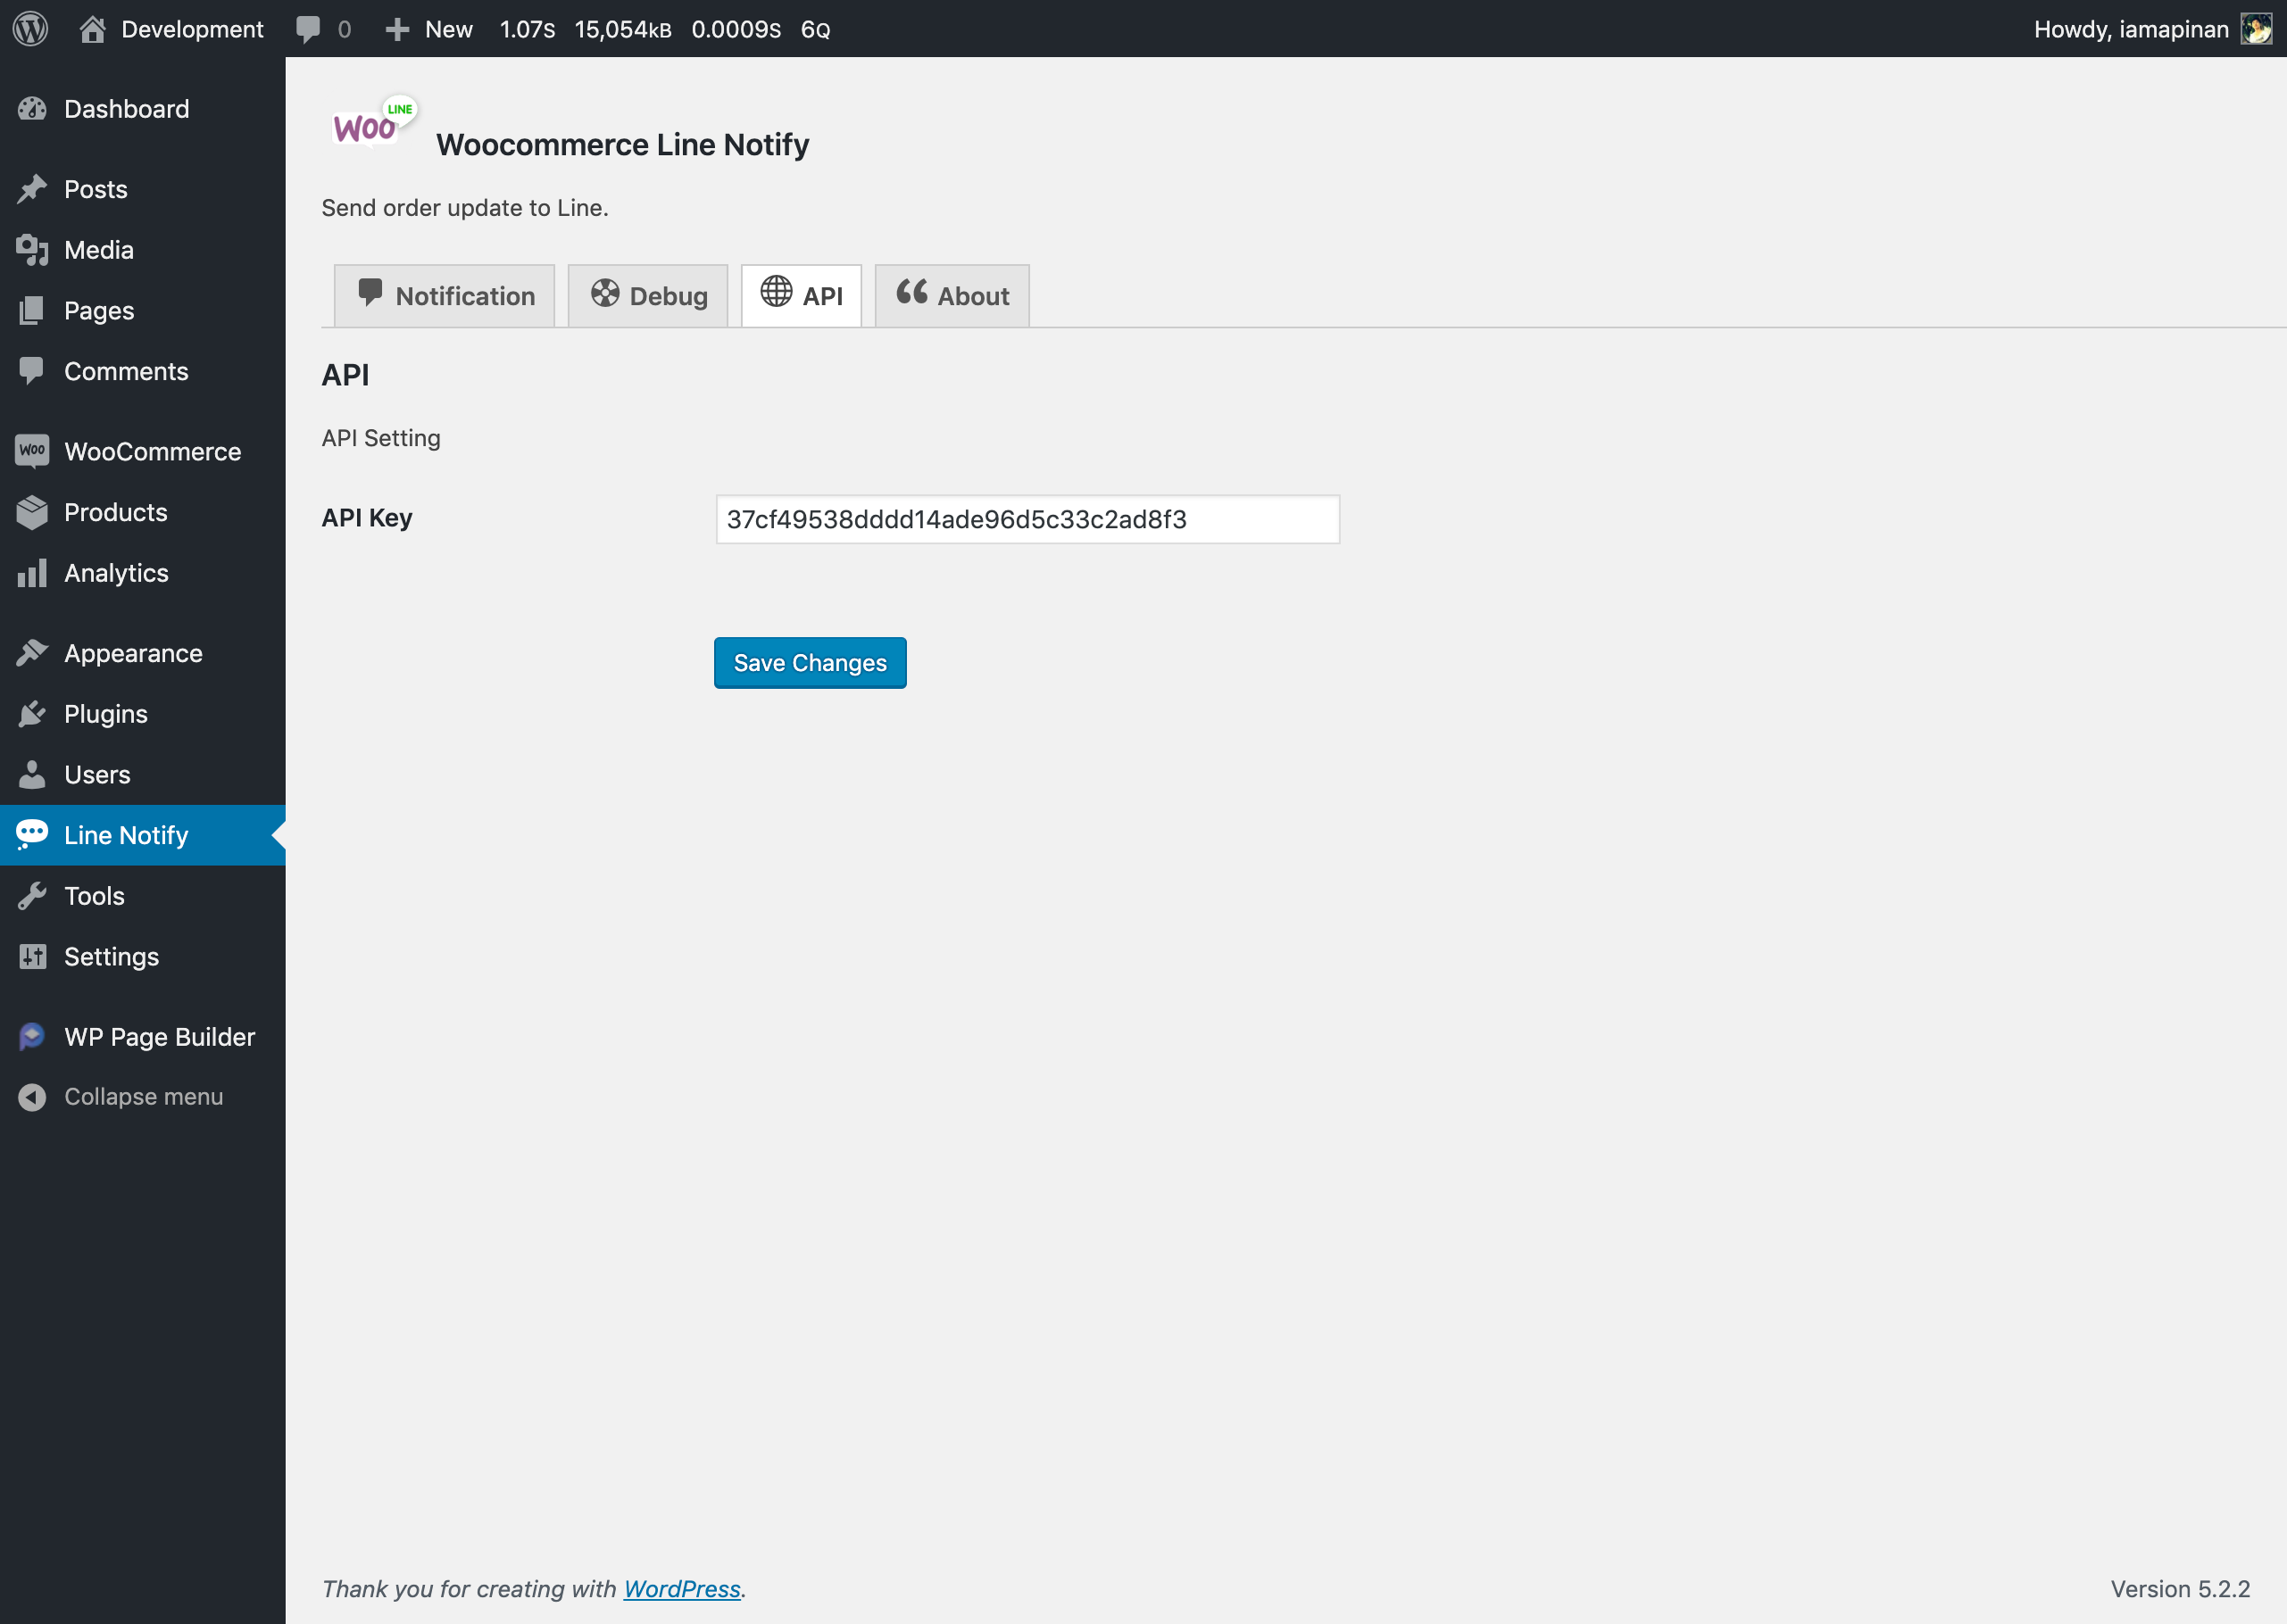Click the 15,054kB memory stat
The height and width of the screenshot is (1624, 2287).
click(x=623, y=29)
